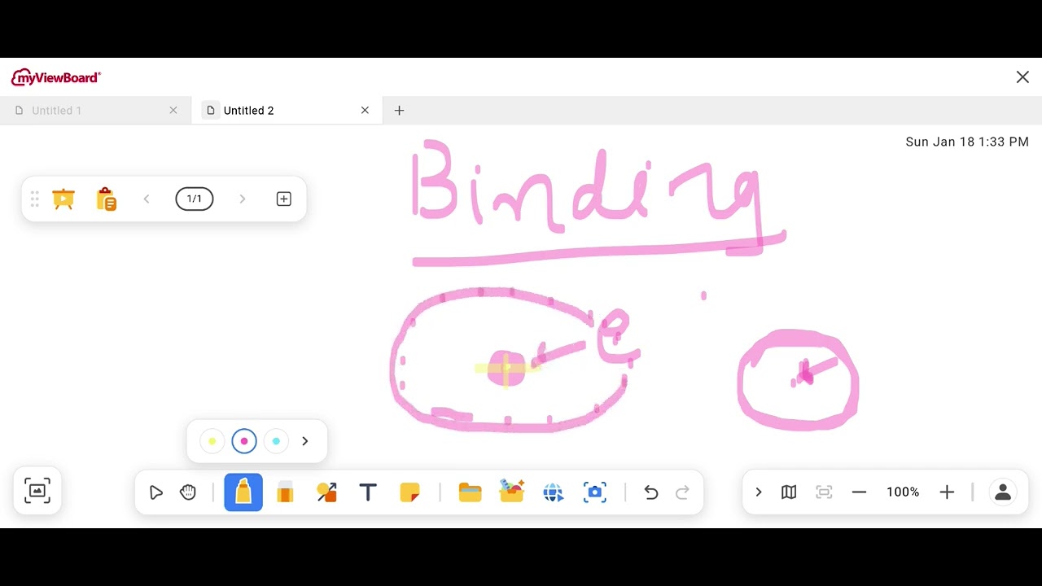Viewport: 1042px width, 586px height.
Task: Fit canvas to screen
Action: click(x=824, y=492)
